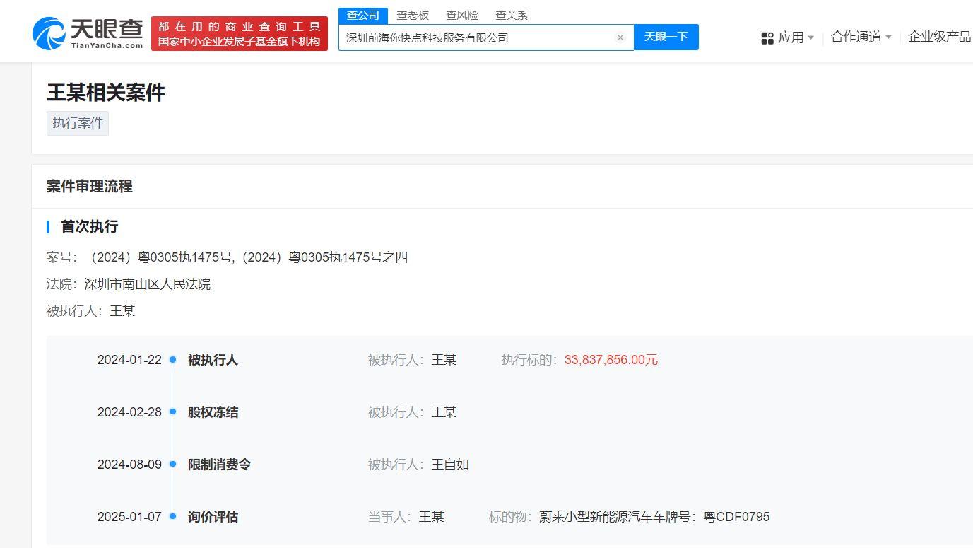Screen dimensions: 973x548
Task: Open the red promotional banner
Action: [240, 33]
